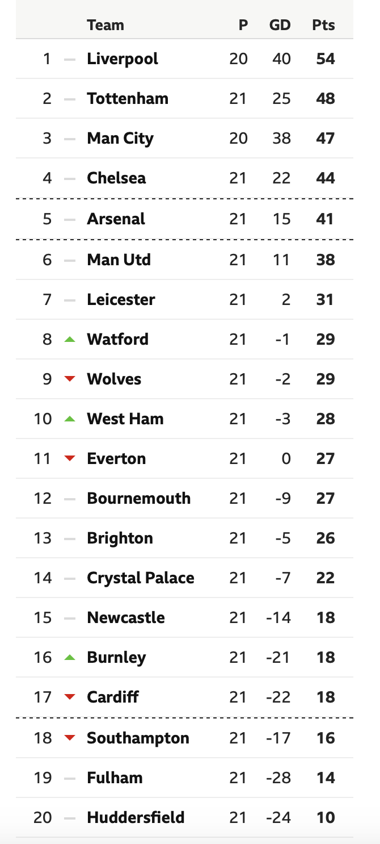This screenshot has height=844, width=380.
Task: Open the Tottenham team link
Action: 128,99
